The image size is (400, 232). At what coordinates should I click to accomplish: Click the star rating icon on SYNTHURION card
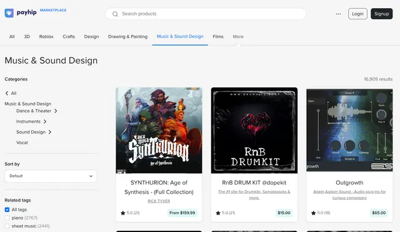pyautogui.click(x=123, y=213)
